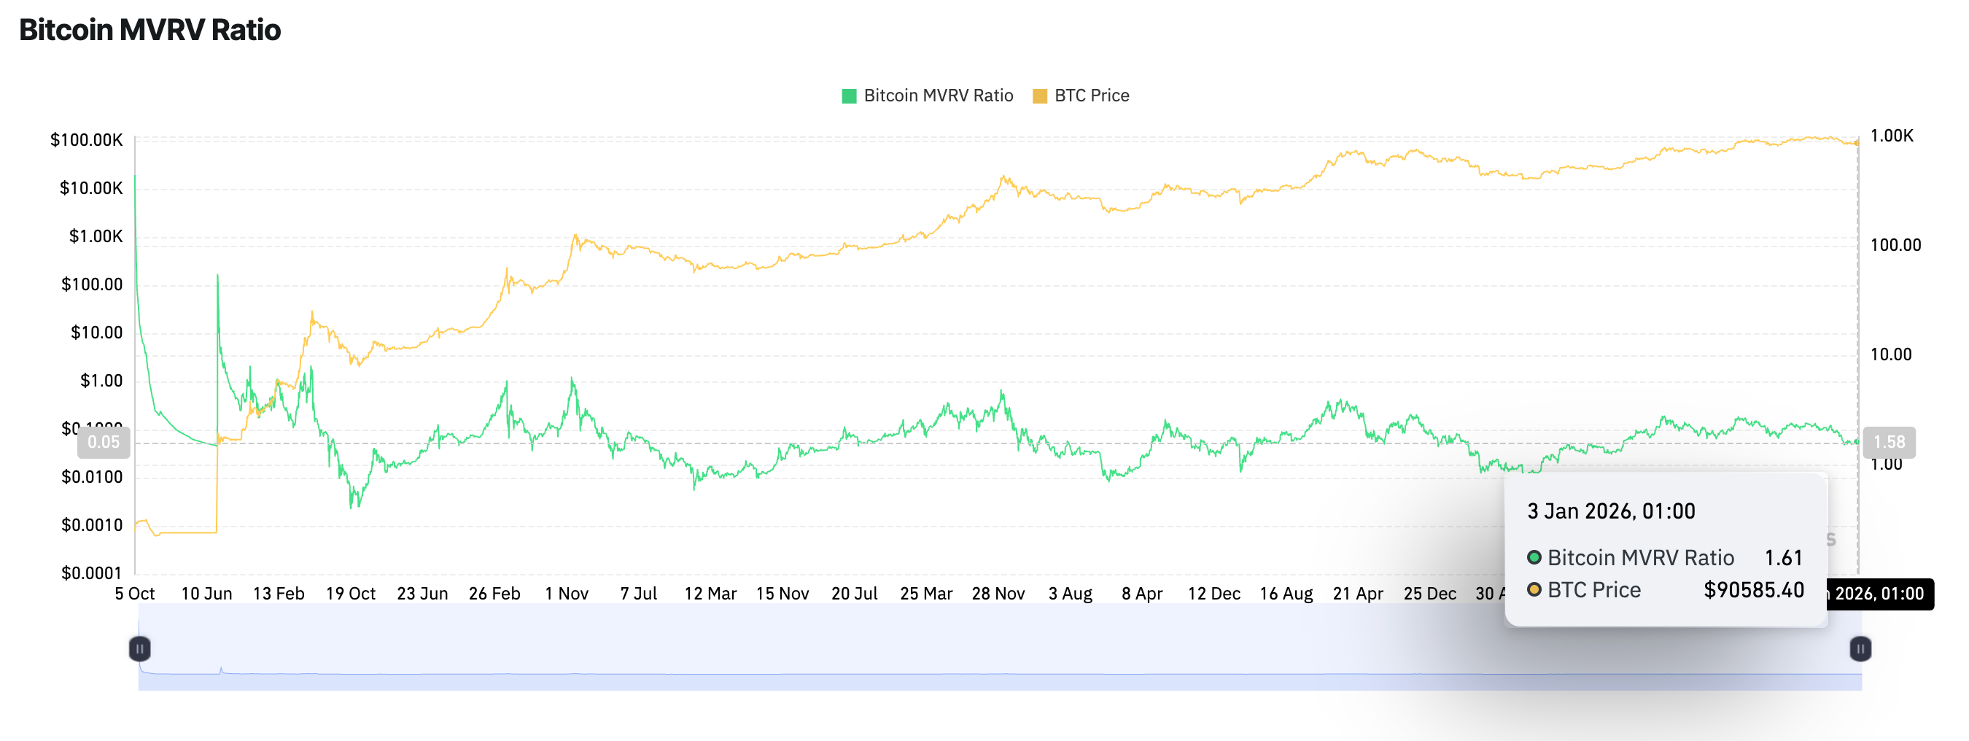Select the left range slider pause handle
This screenshot has height=741, width=1969.
pyautogui.click(x=140, y=648)
